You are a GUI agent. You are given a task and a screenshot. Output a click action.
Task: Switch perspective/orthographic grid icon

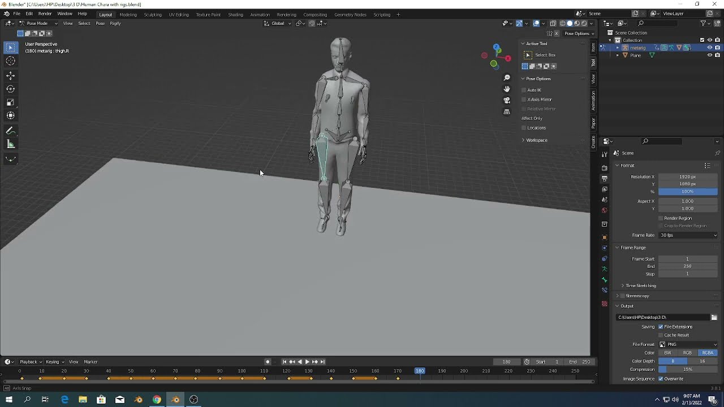(507, 112)
